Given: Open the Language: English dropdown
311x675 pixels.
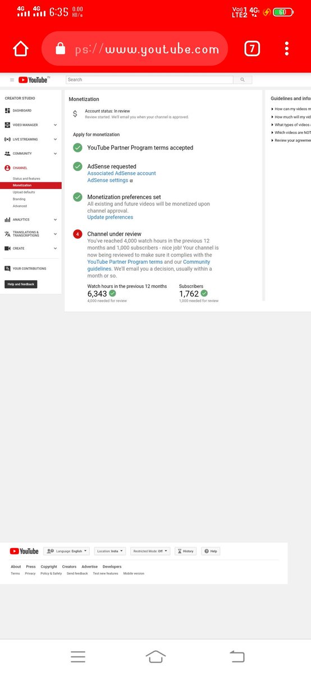Looking at the screenshot, I should [x=66, y=551].
